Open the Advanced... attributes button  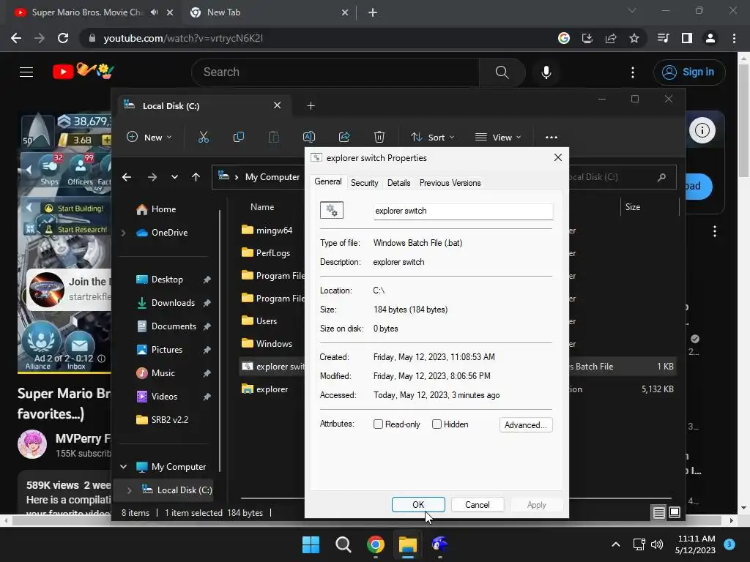526,425
